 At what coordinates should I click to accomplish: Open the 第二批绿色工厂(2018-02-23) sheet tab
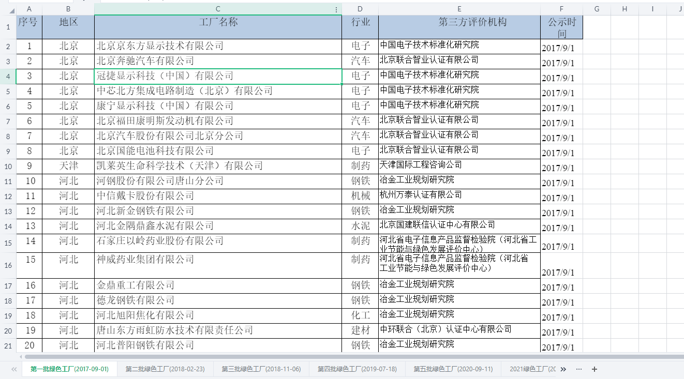[165, 369]
